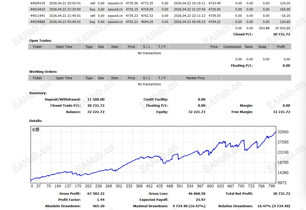Click the "Total Net Profit:" label

tap(239, 193)
